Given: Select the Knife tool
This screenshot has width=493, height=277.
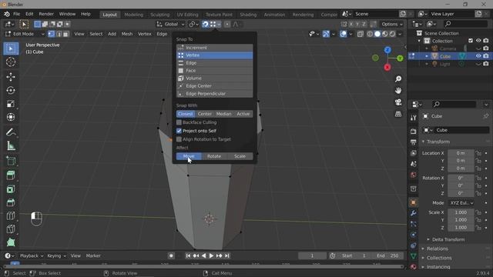Looking at the screenshot, I should 11,229.
